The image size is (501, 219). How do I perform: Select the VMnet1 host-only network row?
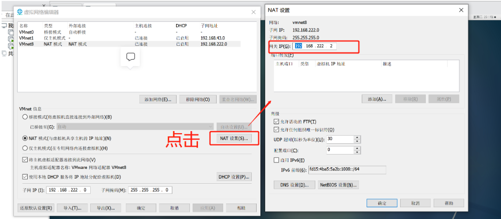[x=128, y=38]
